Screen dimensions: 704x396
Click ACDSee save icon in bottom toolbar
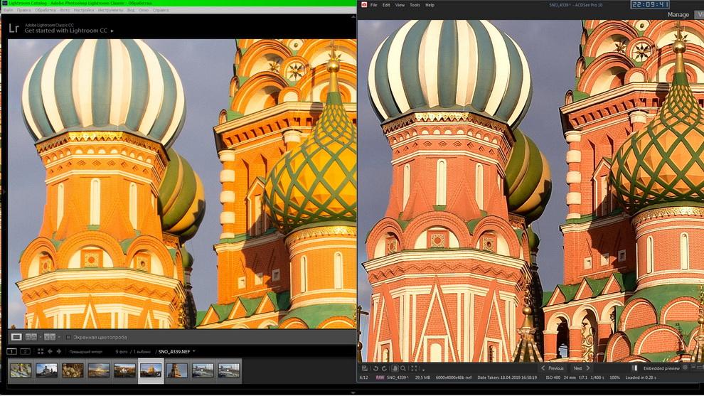click(x=365, y=368)
